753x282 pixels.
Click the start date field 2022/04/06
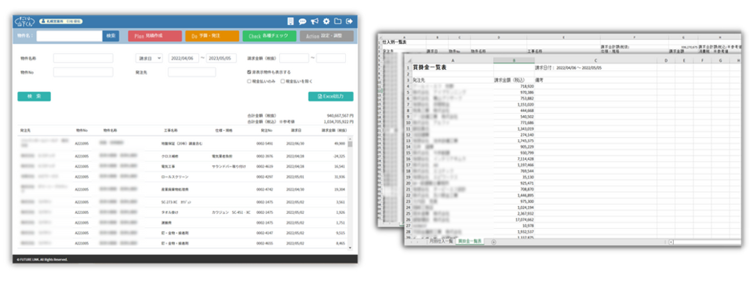184,58
